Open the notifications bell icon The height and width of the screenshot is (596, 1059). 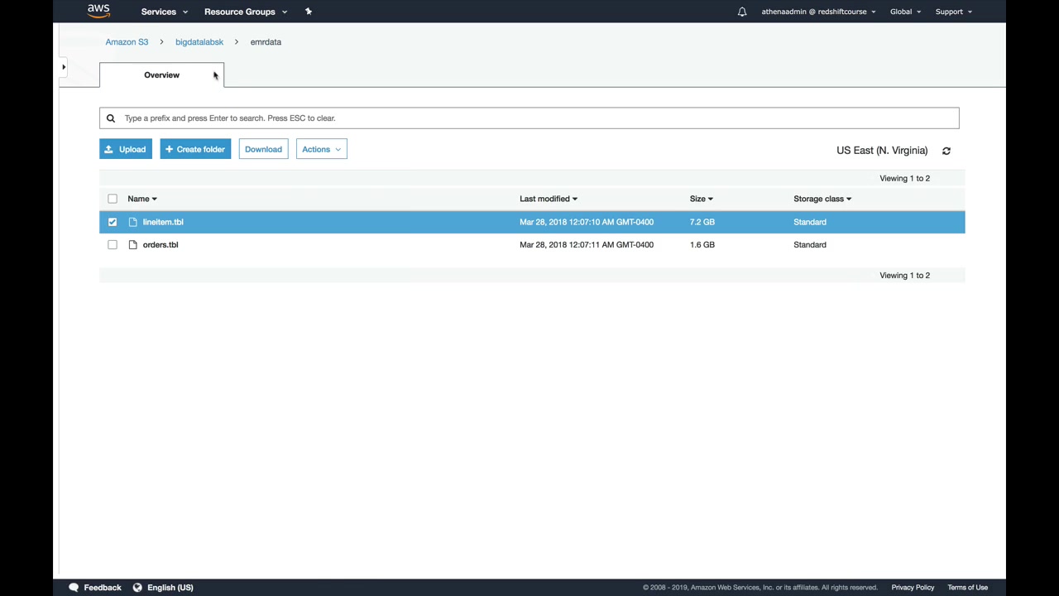(x=742, y=12)
